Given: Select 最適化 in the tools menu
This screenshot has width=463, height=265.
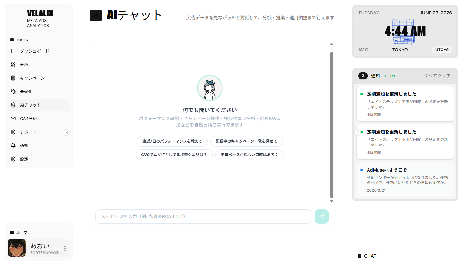Looking at the screenshot, I should [39, 92].
